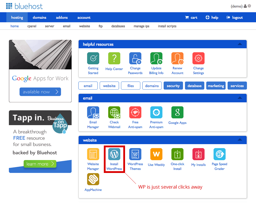Screen dimensions: 256x208
Task: Open the shopping cart
Action: tap(191, 17)
